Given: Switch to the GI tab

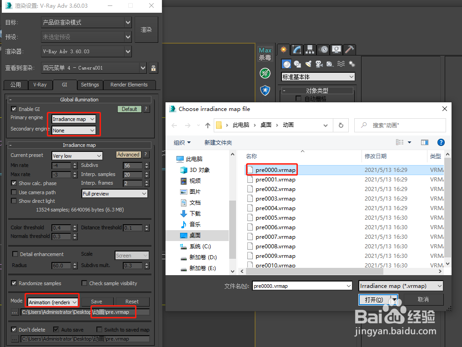Looking at the screenshot, I should click(65, 85).
